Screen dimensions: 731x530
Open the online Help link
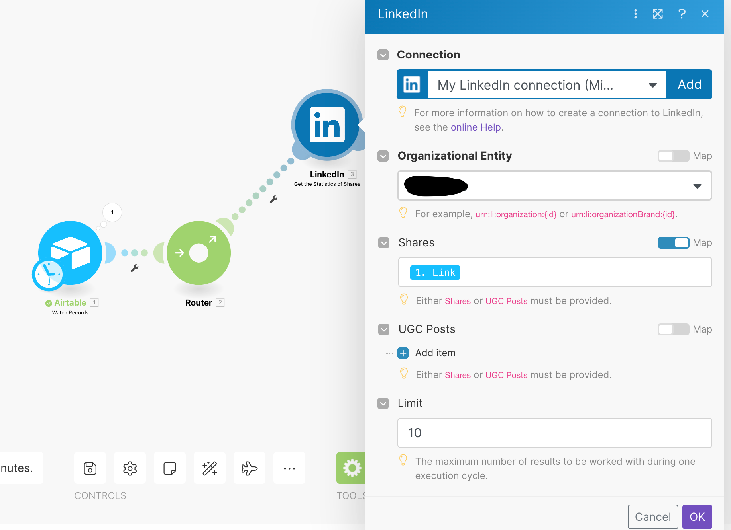click(476, 127)
